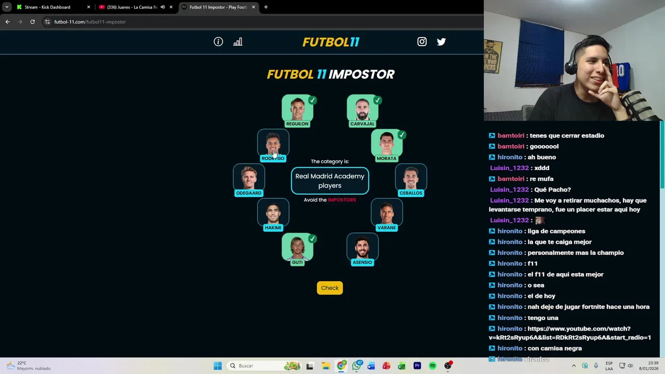Open Futbol11 Instagram page icon

[422, 42]
